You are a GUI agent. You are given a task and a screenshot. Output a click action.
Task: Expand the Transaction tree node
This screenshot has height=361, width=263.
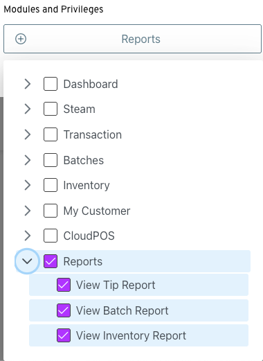(28, 134)
